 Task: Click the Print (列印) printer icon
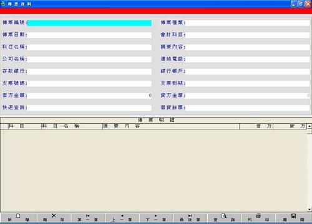coord(258,218)
